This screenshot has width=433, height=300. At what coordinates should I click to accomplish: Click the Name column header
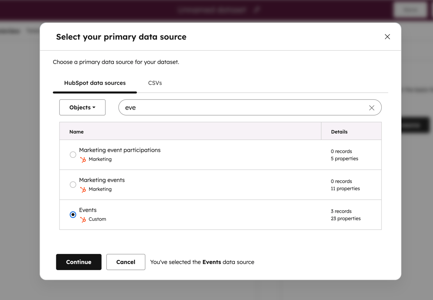pos(77,132)
